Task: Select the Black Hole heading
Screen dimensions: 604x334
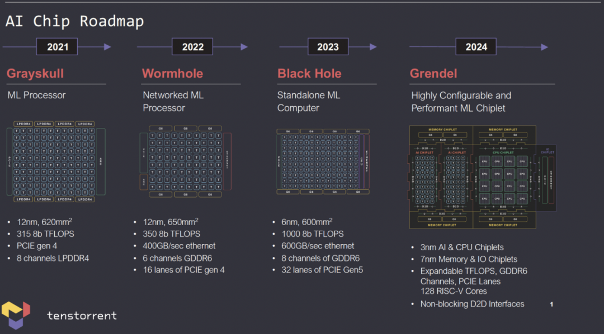Action: [x=309, y=73]
